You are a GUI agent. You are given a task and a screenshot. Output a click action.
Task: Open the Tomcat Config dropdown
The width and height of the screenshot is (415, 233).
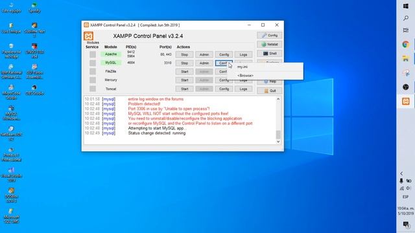click(224, 89)
